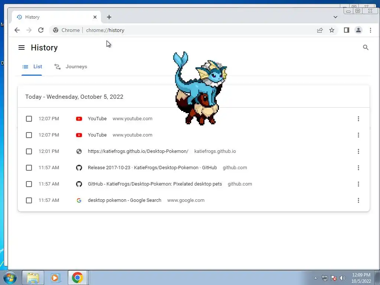Click the Chrome taskbar icon

pos(78,278)
